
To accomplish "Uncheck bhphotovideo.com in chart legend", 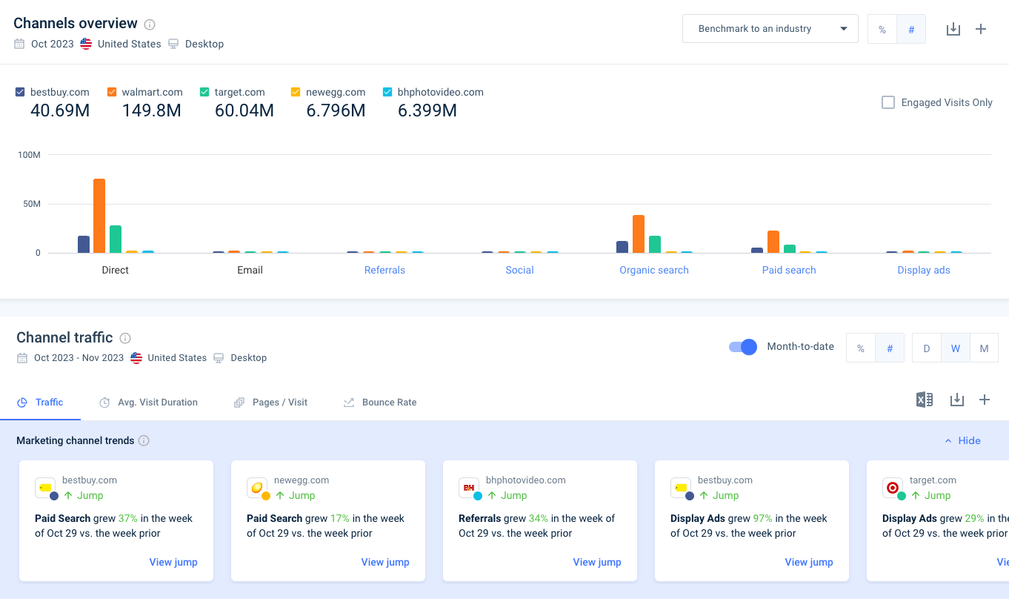I will click(x=387, y=92).
